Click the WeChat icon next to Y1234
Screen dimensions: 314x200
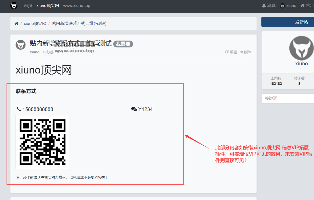point(134,109)
